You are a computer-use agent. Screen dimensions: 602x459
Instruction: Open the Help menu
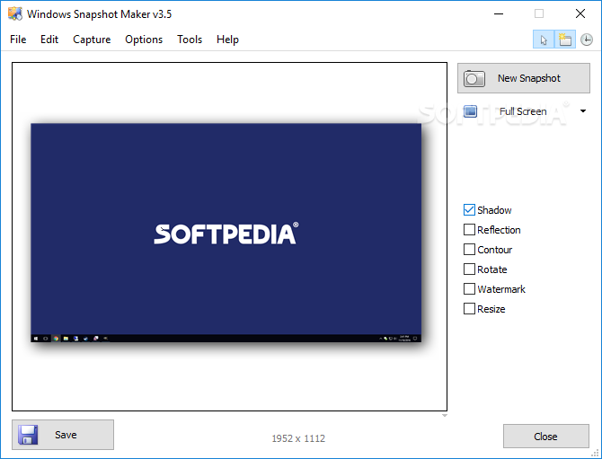click(227, 40)
